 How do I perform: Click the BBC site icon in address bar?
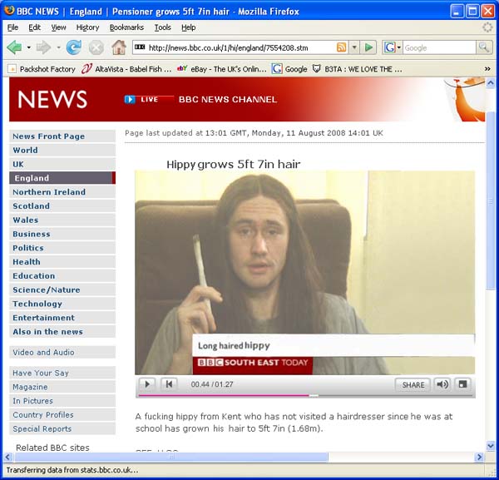140,47
